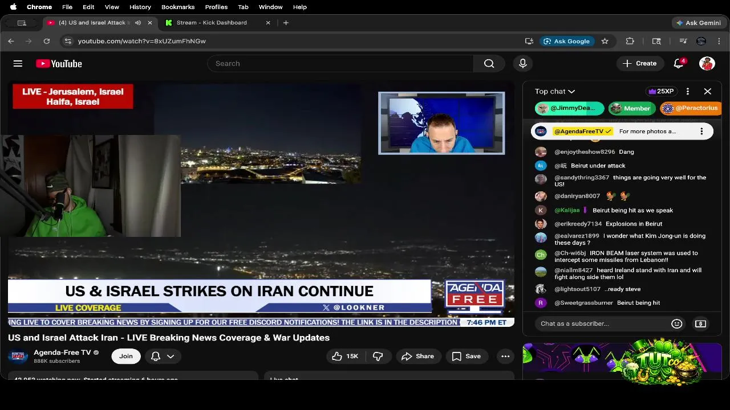The height and width of the screenshot is (410, 730).
Task: Click the Join membership button
Action: pos(126,356)
